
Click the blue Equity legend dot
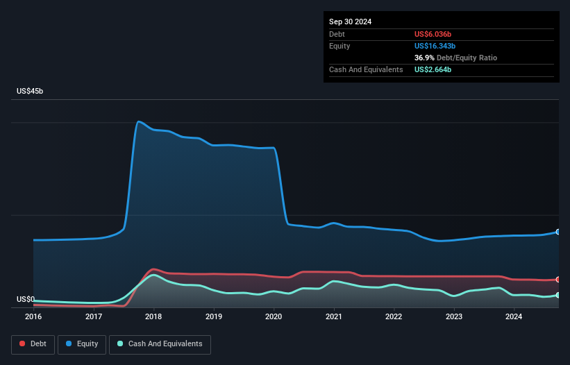click(x=69, y=343)
